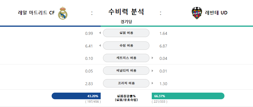Click the Levante UD crest logo
253x107 pixels.
pos(197,13)
